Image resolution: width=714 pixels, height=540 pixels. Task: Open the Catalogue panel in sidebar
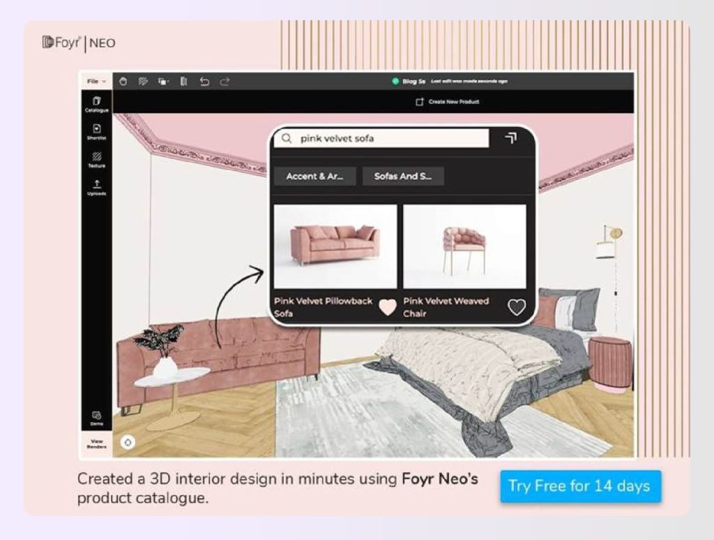(x=96, y=105)
